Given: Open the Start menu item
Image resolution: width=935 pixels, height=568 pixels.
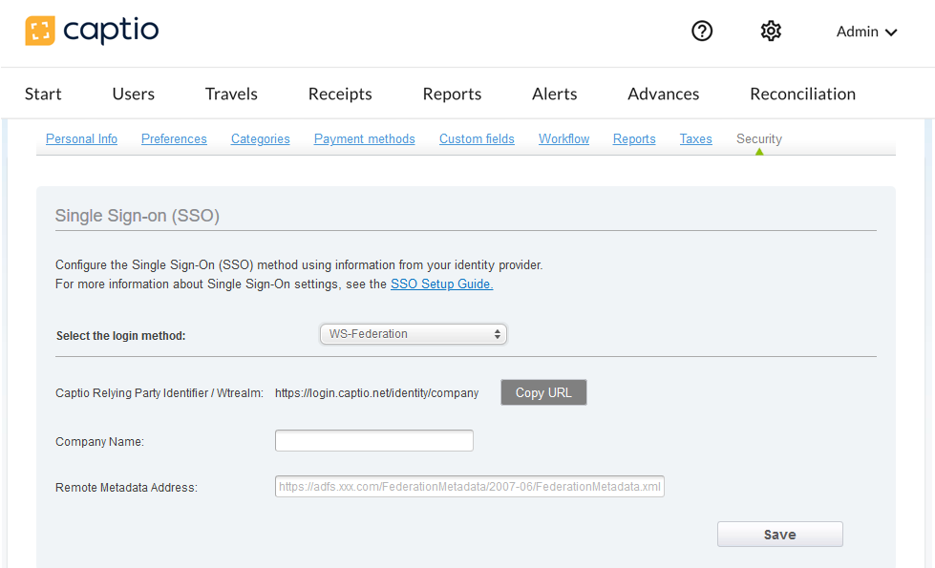Looking at the screenshot, I should tap(42, 94).
